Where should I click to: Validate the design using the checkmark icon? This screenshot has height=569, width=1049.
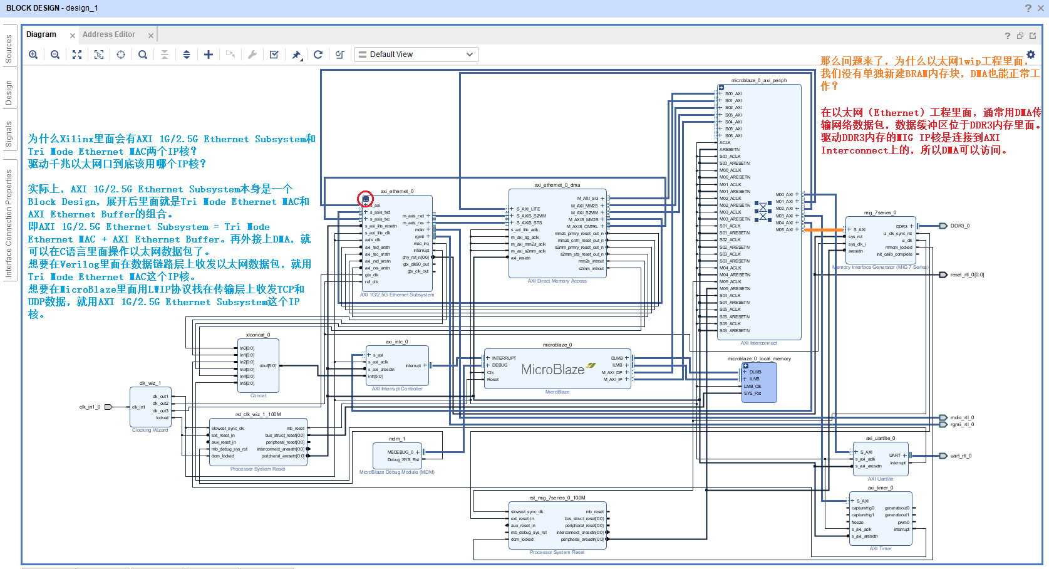click(274, 55)
